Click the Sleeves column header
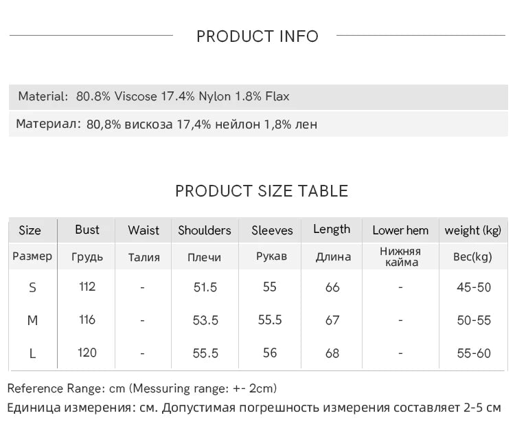Viewport: 515px width, 433px height. point(272,230)
